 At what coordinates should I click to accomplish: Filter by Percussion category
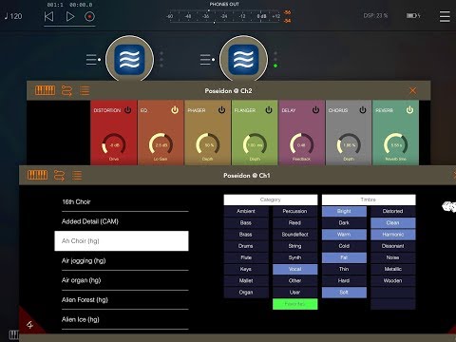[294, 211]
